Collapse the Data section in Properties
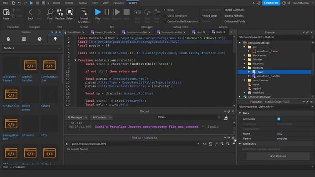The image size is (315, 177). [x=240, y=113]
